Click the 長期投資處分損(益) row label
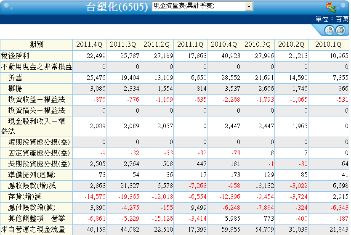351x235 pixels. pos(39,164)
